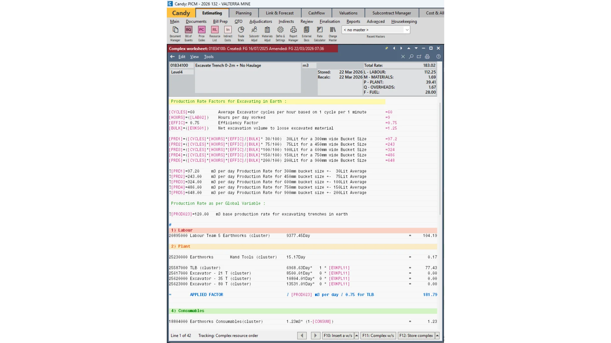Click the next arrow button in status bar
This screenshot has height=343, width=611.
coord(315,335)
